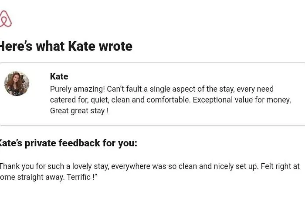The height and width of the screenshot is (198, 305).
Task: Click the word "Terrific !" ending the feedback
Action: (x=82, y=177)
